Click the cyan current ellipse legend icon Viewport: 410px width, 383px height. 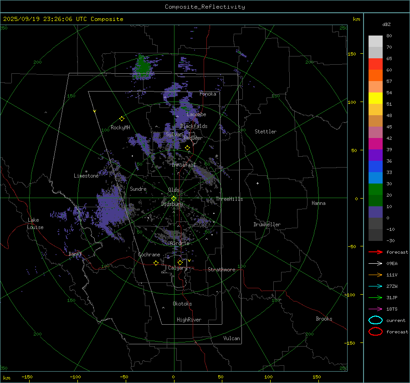tap(375, 320)
